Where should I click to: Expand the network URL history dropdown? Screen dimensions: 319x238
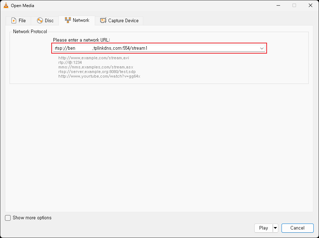coord(262,48)
